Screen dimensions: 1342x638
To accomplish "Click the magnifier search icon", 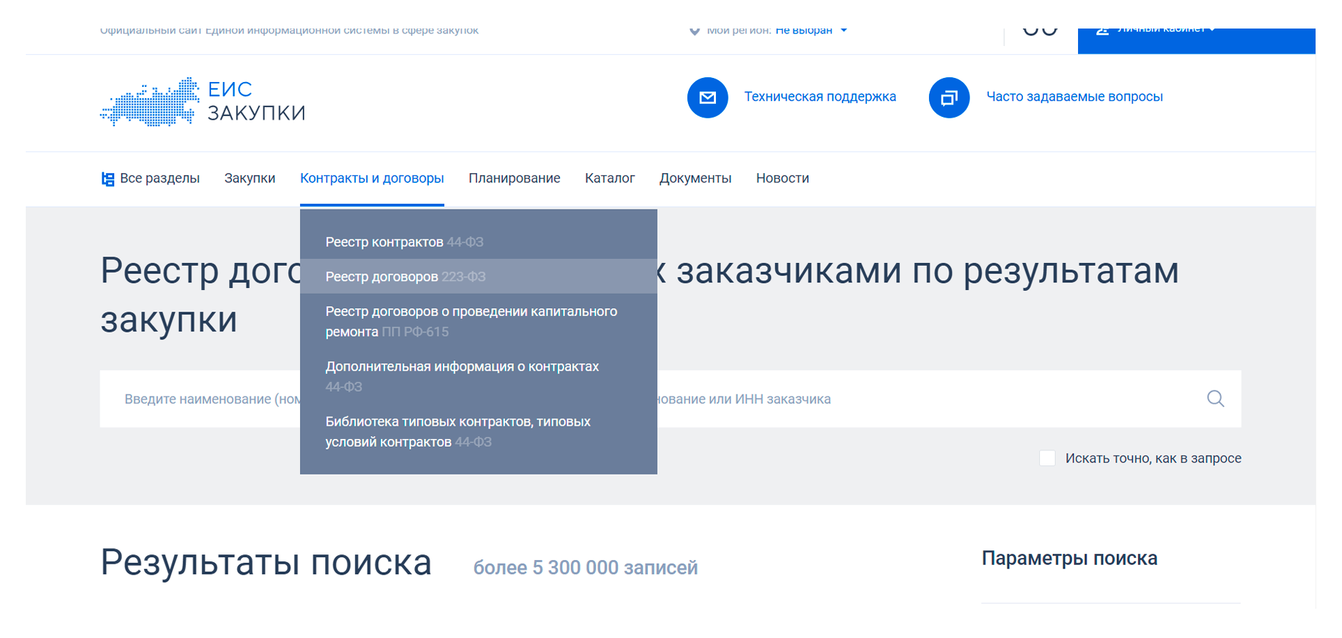I will (x=1215, y=399).
